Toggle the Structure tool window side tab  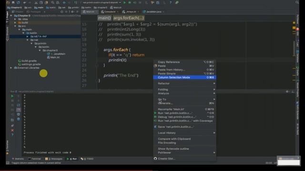(x=8, y=34)
